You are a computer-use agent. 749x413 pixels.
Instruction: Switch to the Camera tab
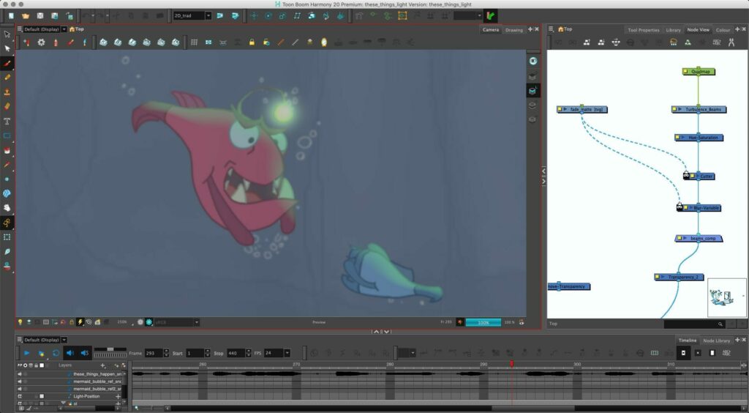pyautogui.click(x=491, y=29)
